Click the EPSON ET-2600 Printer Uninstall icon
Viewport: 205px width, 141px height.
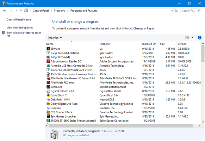pyautogui.click(x=48, y=121)
